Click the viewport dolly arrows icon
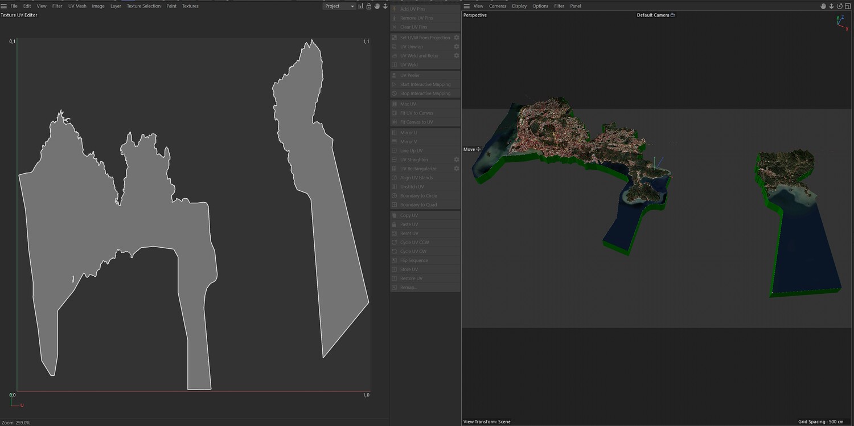 [x=831, y=6]
